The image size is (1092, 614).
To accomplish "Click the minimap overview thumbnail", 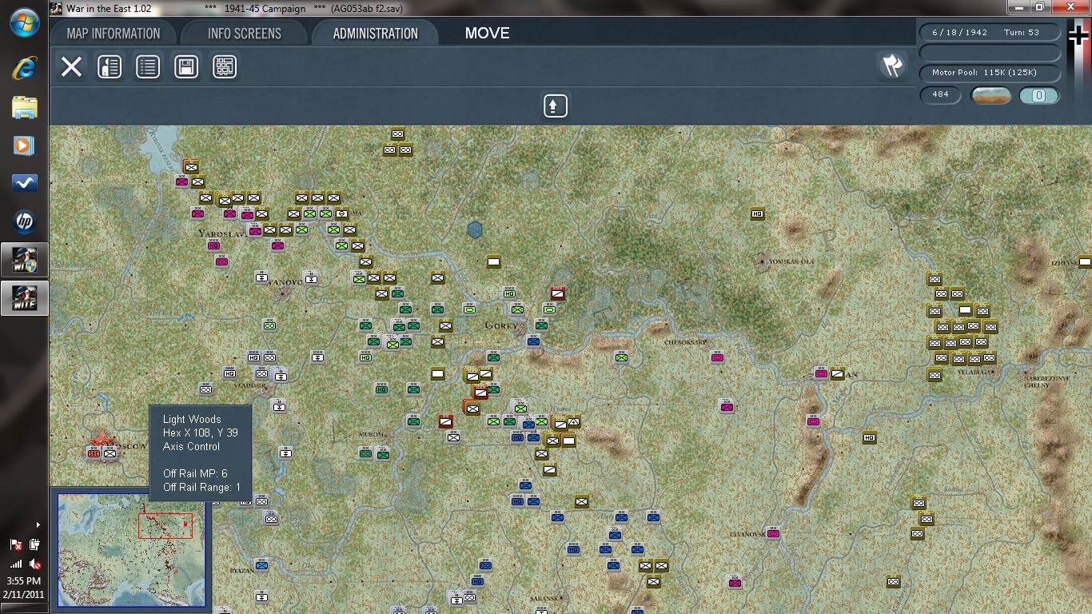I will tap(131, 548).
